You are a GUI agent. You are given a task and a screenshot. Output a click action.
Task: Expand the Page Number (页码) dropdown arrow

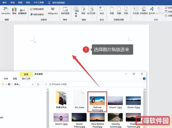coord(126,16)
